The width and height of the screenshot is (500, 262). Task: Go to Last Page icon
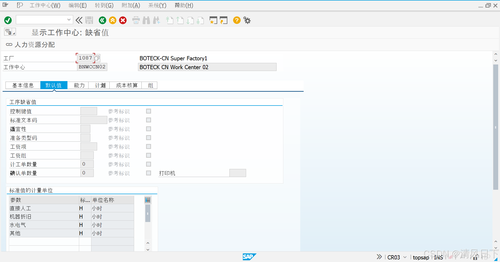coord(200,20)
